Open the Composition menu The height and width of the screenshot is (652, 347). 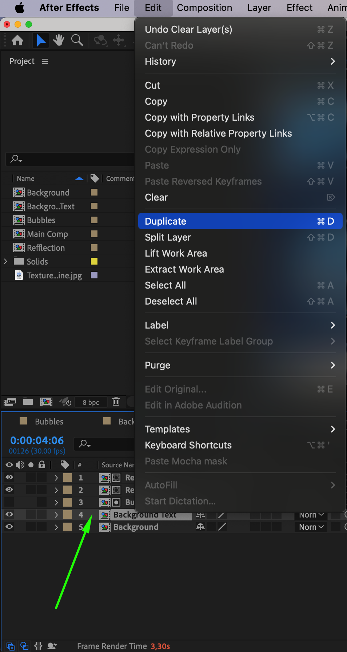click(x=204, y=8)
